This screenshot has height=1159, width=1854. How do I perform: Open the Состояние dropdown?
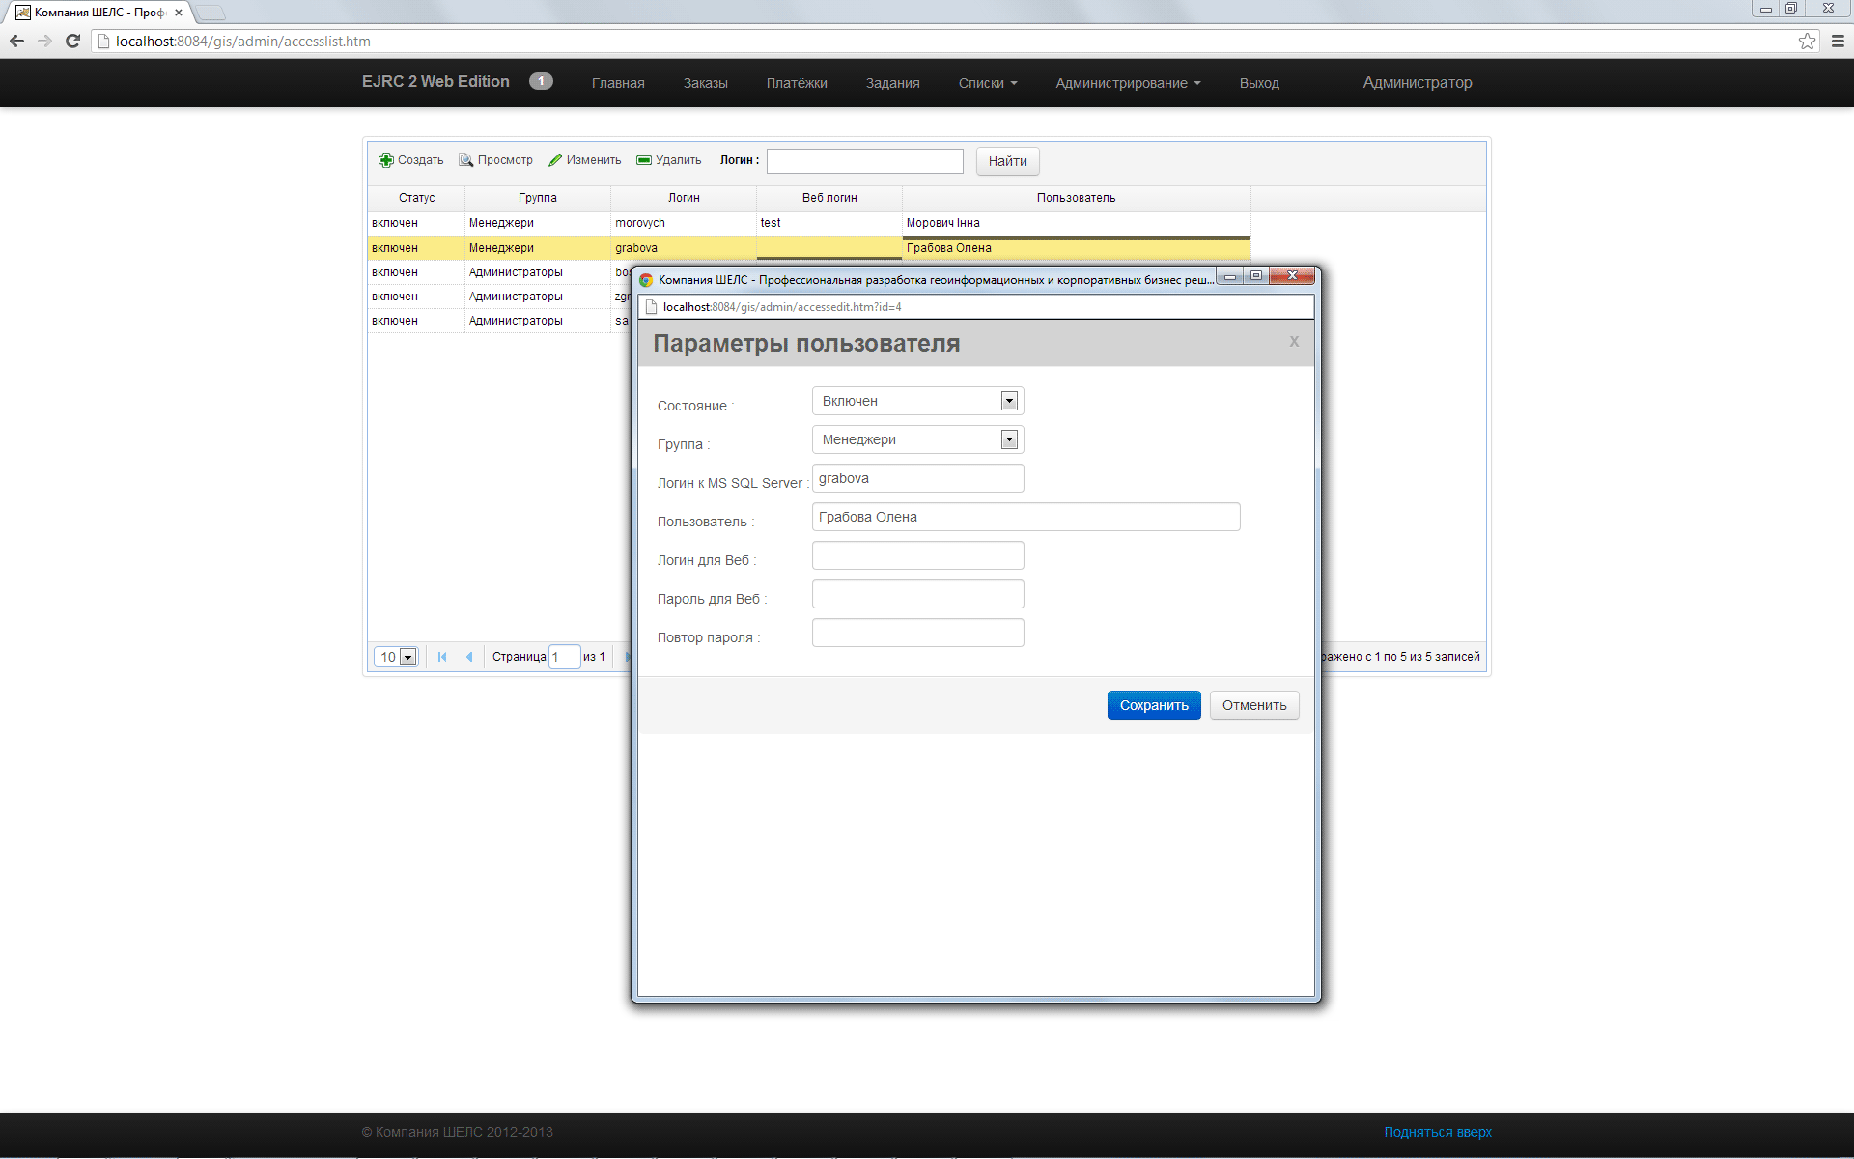click(1009, 401)
